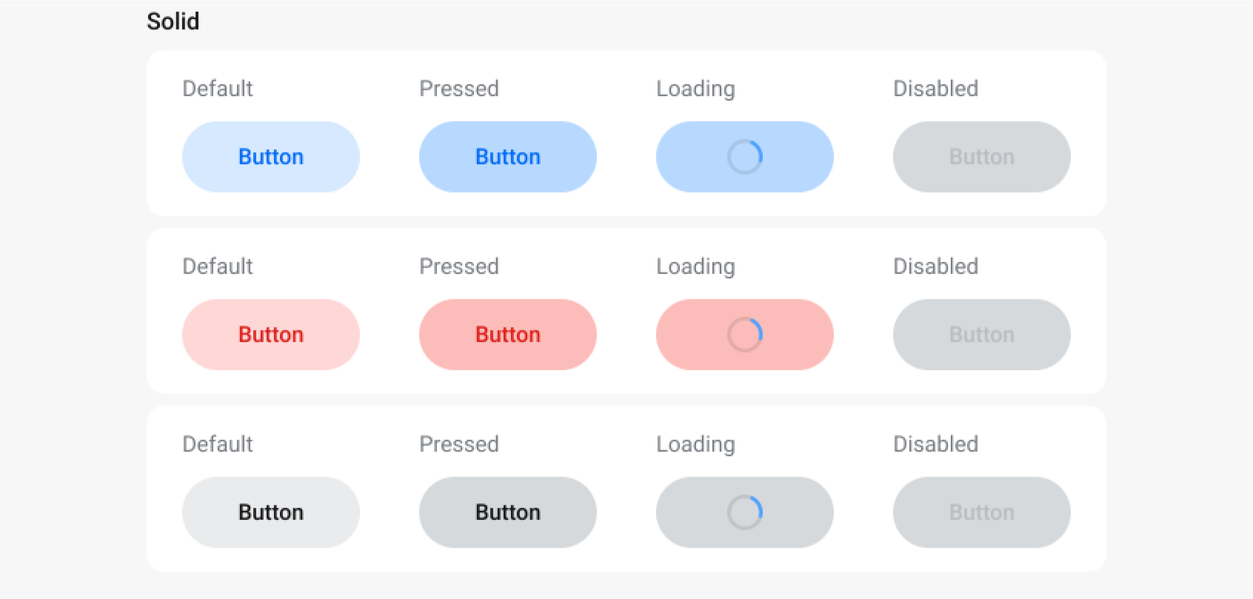Viewport: 1253px width, 599px height.
Task: Click the spinner inside the red Loading button
Action: [x=745, y=334]
